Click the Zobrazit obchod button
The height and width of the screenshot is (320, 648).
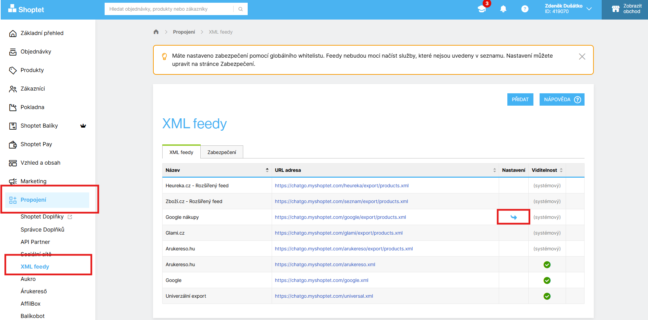click(625, 10)
